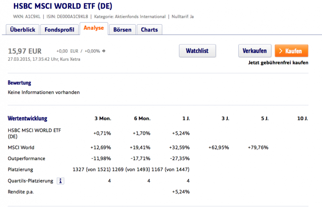Click the fund's 1 J. value +5,24%
The height and width of the screenshot is (207, 322).
coord(181,133)
